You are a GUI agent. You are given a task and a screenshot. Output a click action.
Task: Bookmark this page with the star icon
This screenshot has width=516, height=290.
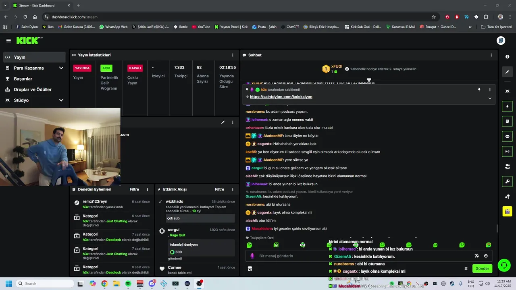(434, 17)
